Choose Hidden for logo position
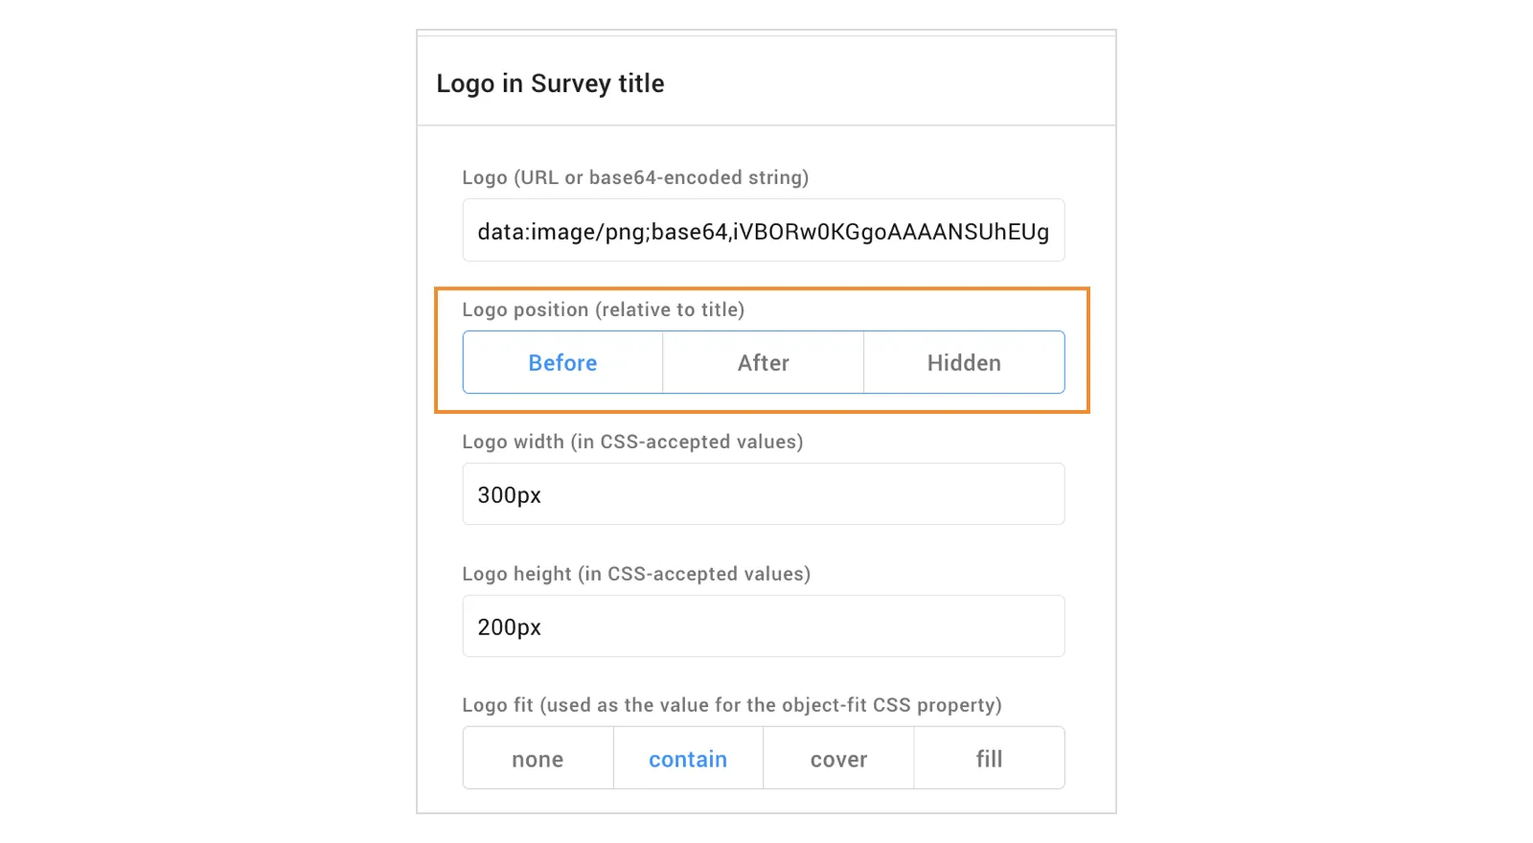Image resolution: width=1533 pixels, height=843 pixels. pyautogui.click(x=964, y=363)
